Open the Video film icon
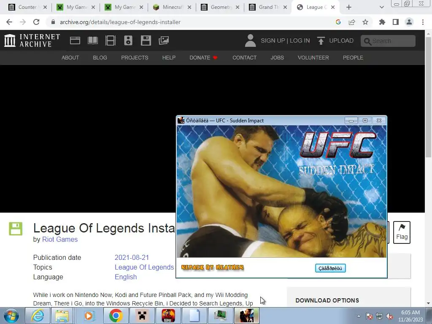This screenshot has width=432, height=324. (111, 40)
